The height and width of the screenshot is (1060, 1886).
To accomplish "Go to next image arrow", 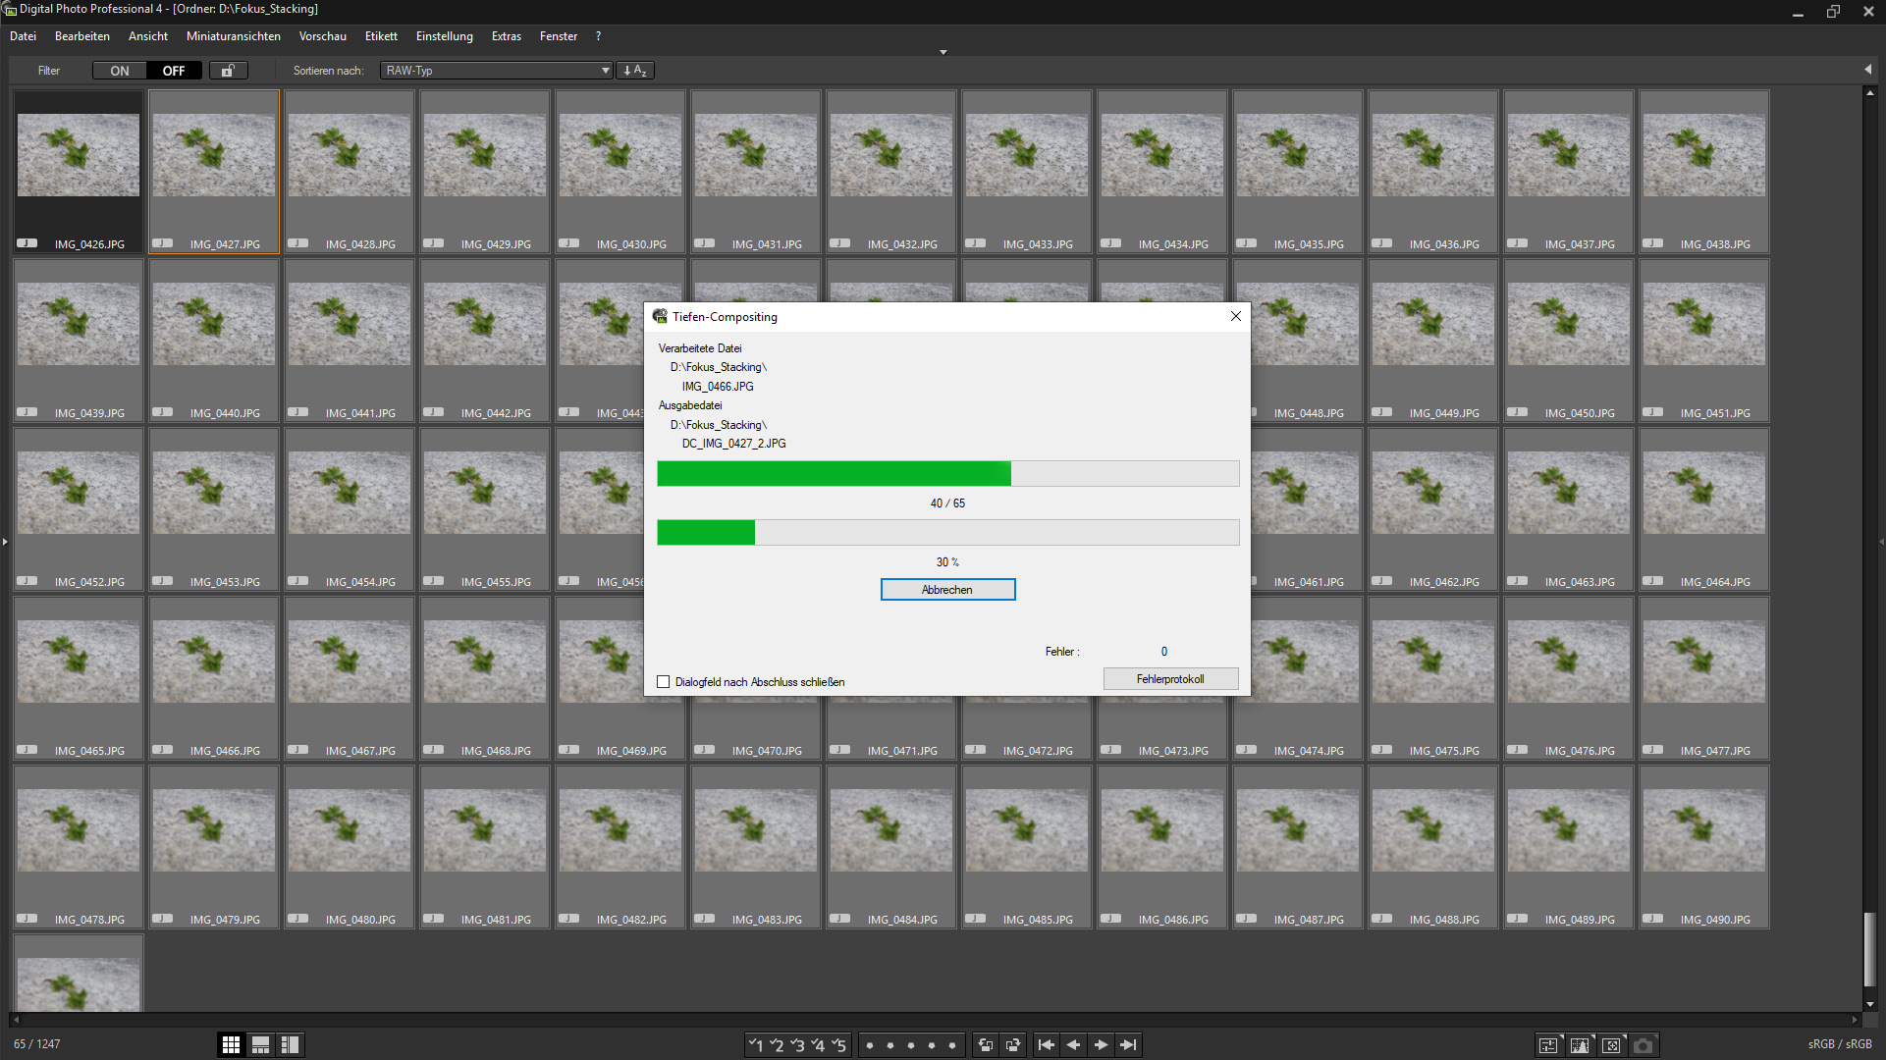I will 1102,1045.
